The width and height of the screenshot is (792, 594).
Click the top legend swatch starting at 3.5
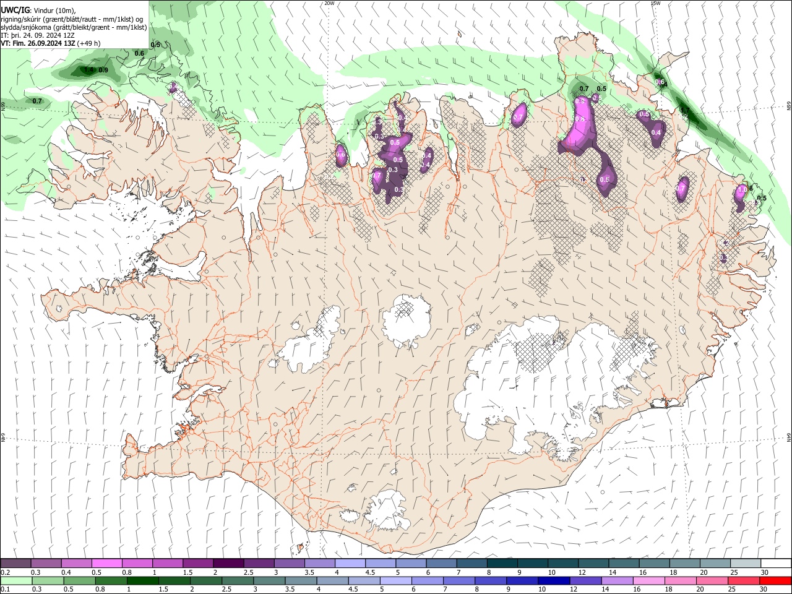click(x=319, y=563)
